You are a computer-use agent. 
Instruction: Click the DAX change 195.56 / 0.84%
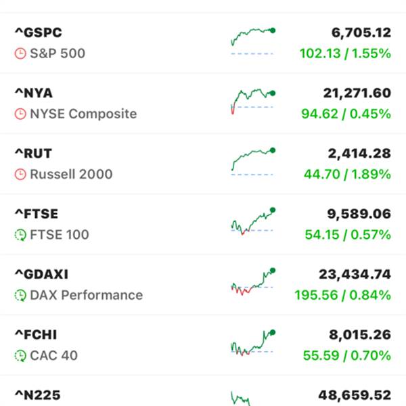[342, 295]
